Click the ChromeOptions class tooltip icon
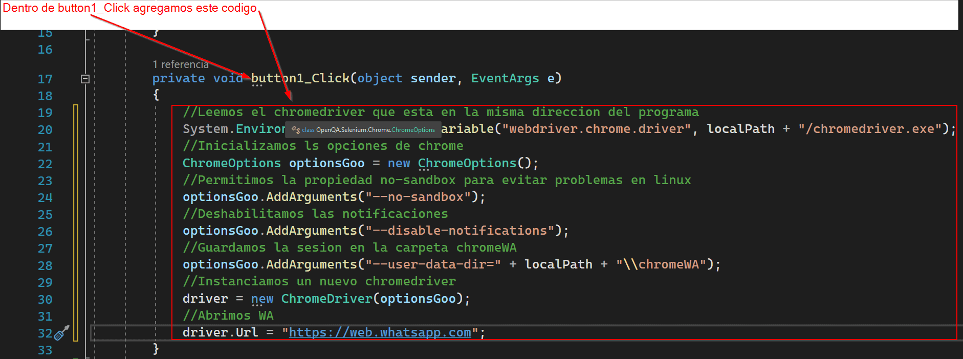Image resolution: width=963 pixels, height=359 pixels. pyautogui.click(x=295, y=130)
